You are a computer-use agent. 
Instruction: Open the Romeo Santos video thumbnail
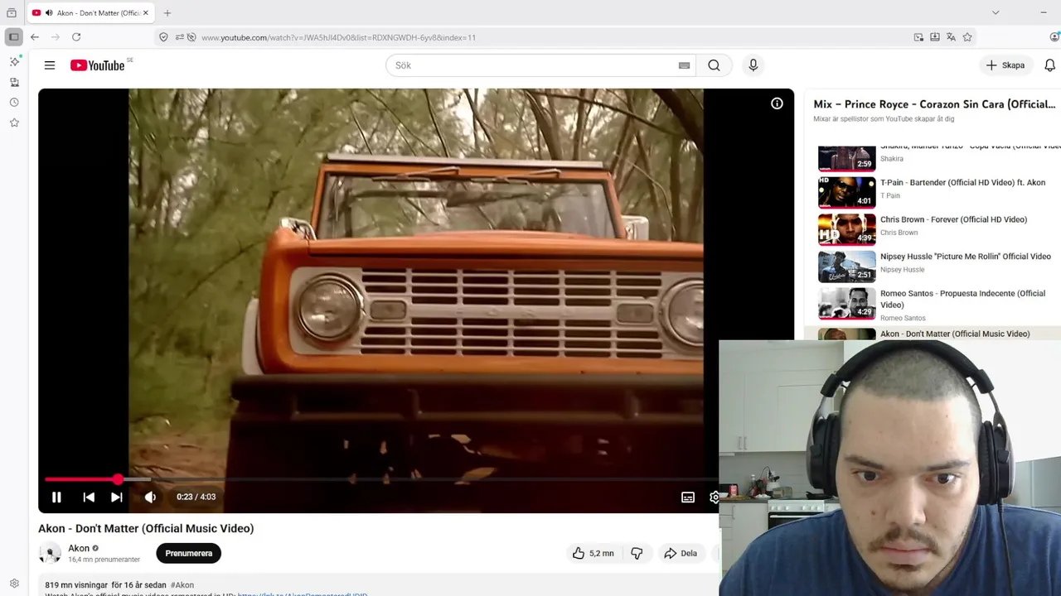846,304
